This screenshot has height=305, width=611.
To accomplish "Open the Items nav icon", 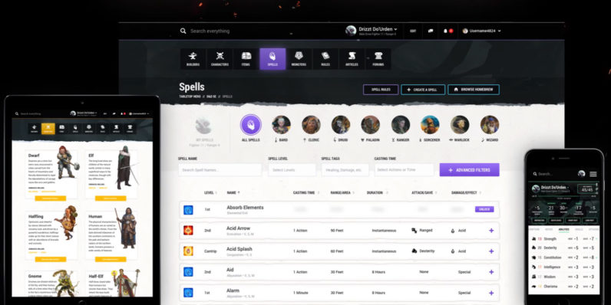I will coord(246,59).
